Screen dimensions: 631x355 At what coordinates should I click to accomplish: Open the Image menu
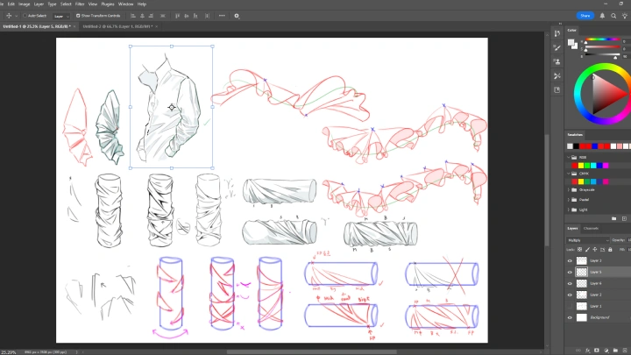25,4
